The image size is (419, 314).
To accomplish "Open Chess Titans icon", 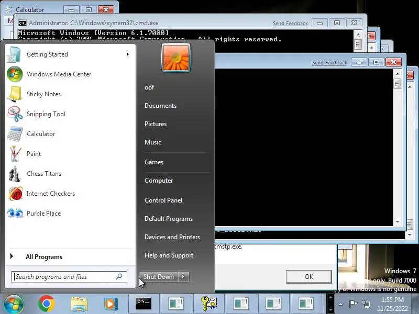I will point(15,174).
